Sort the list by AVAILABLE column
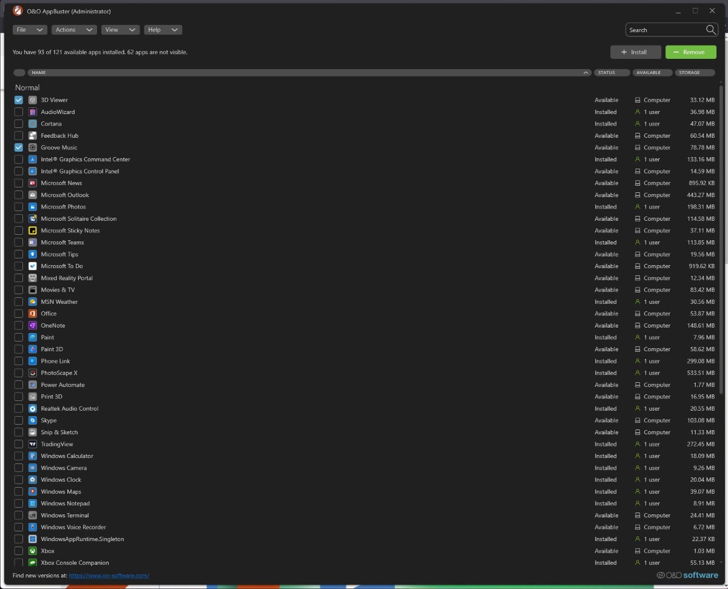The image size is (728, 589). pos(652,73)
